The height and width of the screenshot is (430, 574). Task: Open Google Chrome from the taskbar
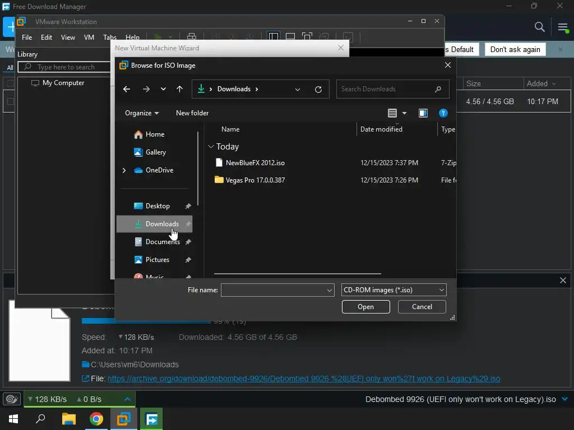[x=96, y=419]
